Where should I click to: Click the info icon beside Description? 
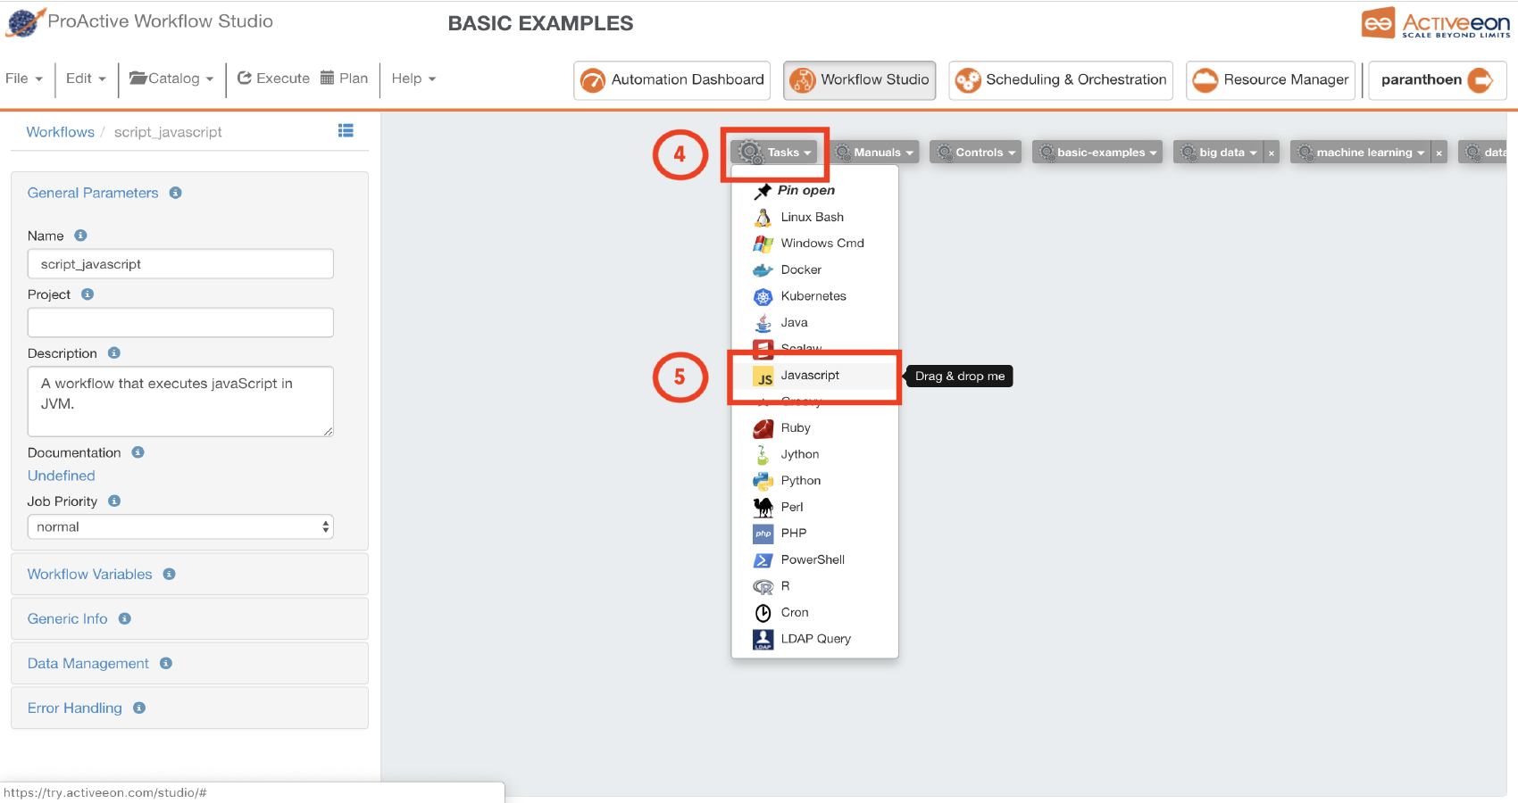[x=114, y=353]
